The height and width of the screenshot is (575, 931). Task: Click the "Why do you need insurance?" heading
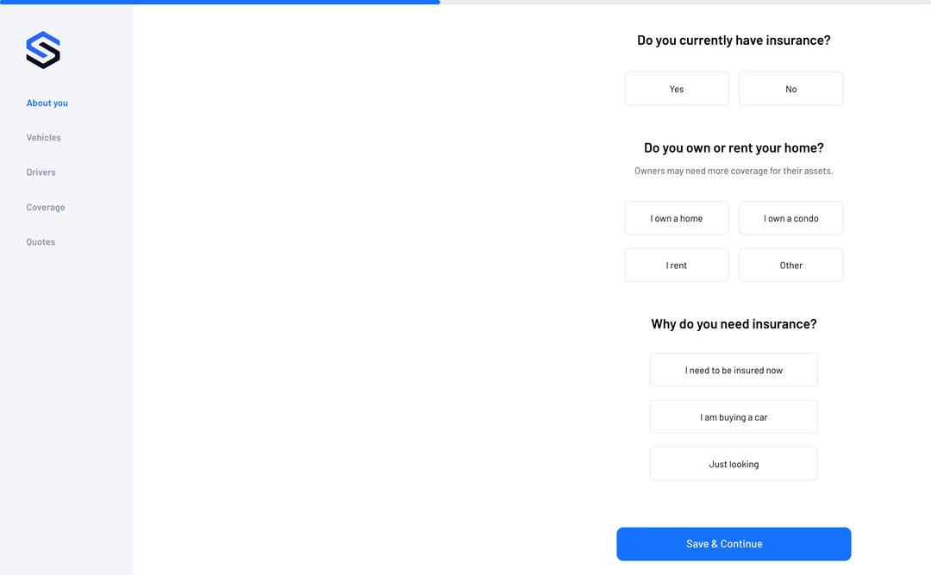click(734, 323)
